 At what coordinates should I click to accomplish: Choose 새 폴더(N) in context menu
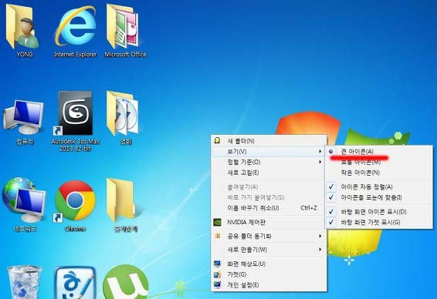tap(269, 141)
